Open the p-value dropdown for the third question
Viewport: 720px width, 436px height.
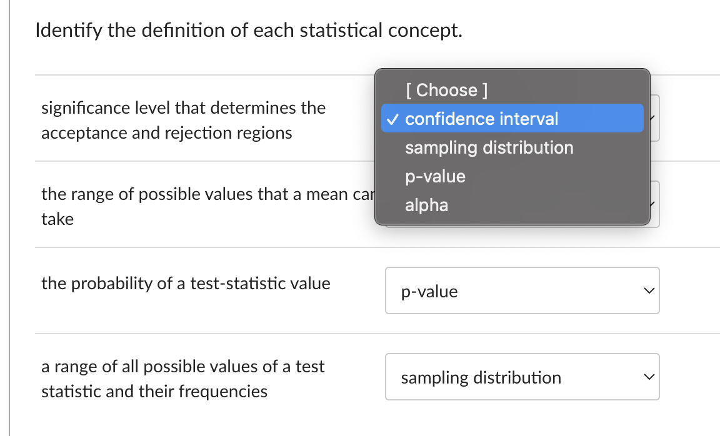[x=522, y=290]
